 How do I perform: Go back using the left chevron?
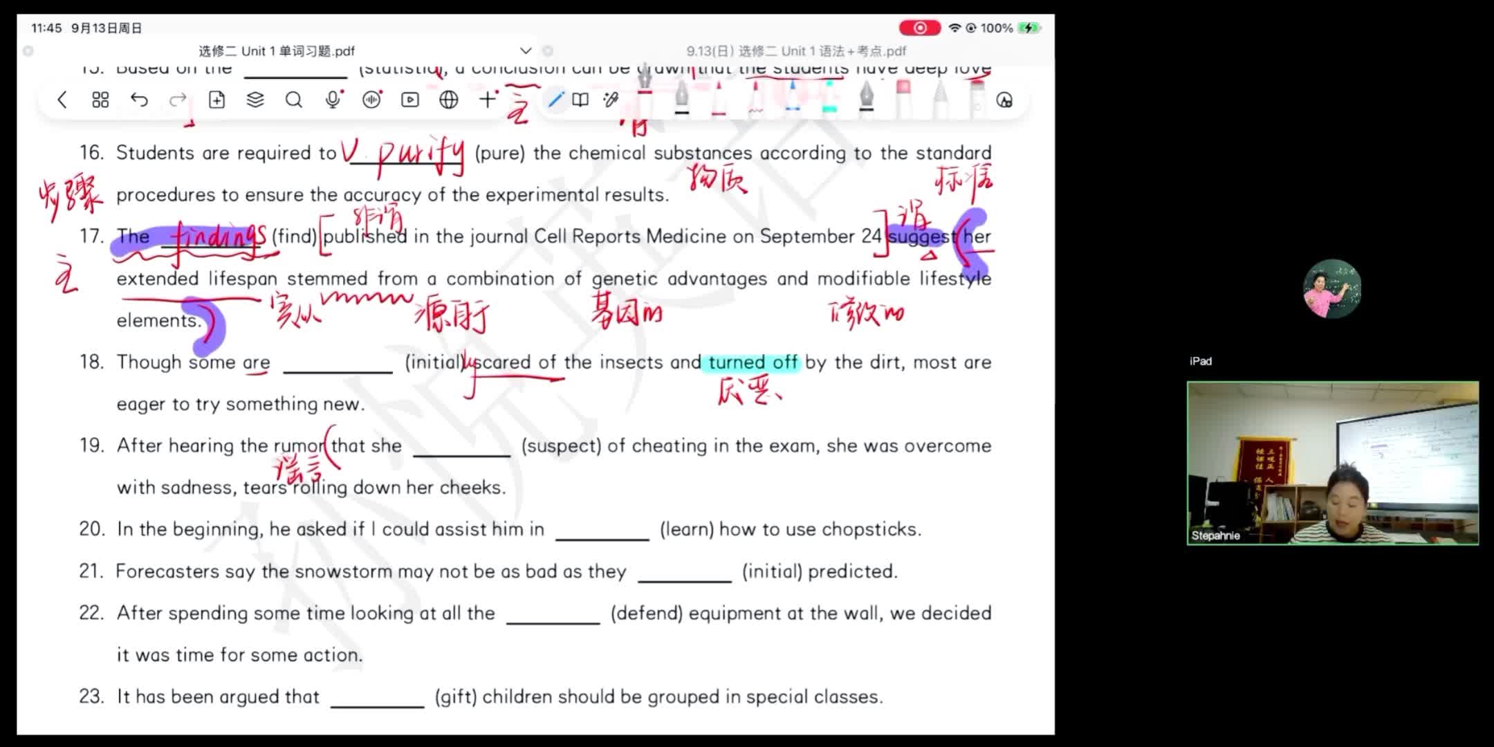coord(62,100)
